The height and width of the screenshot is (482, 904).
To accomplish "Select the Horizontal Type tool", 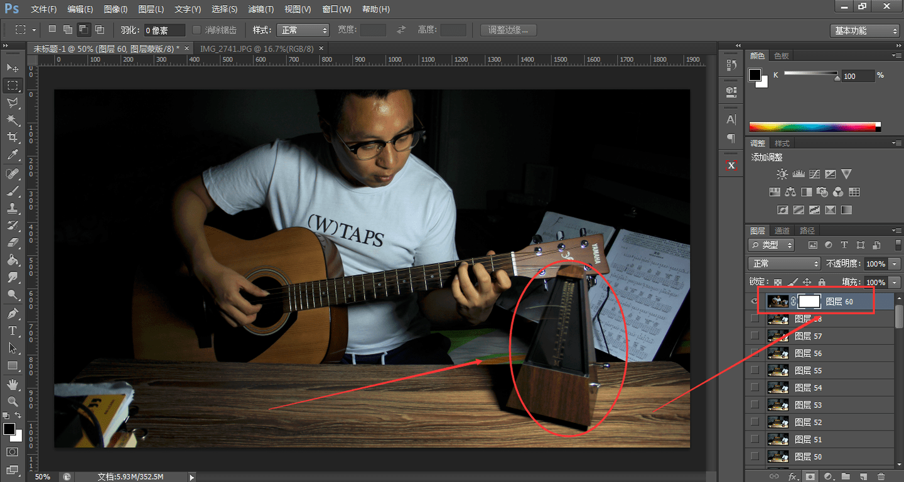I will pos(12,331).
